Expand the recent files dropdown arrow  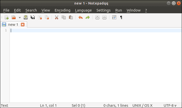pyautogui.click(x=20, y=18)
